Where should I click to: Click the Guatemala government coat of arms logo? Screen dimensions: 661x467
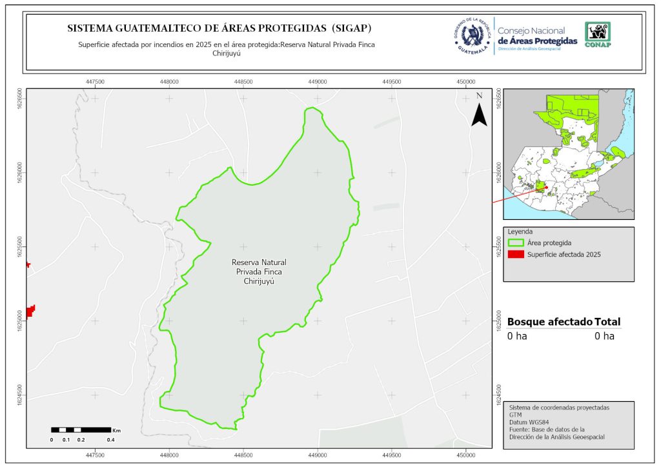tap(474, 37)
